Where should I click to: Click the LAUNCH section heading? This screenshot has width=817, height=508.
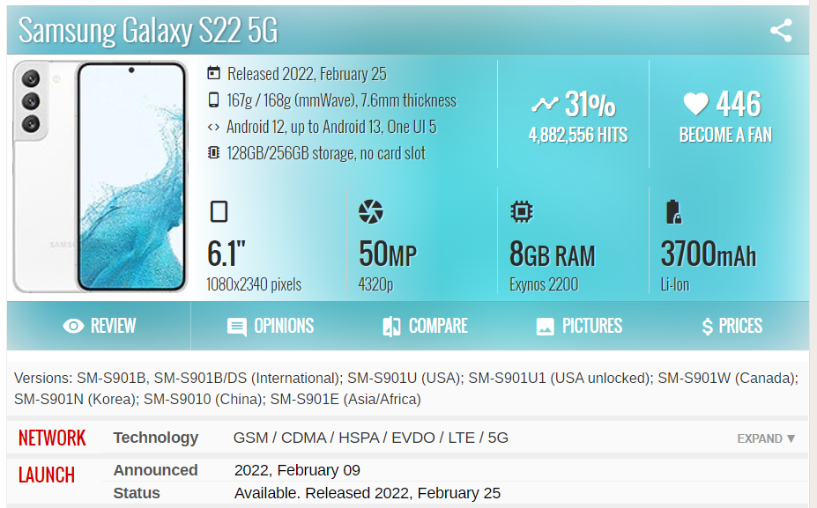pos(47,475)
